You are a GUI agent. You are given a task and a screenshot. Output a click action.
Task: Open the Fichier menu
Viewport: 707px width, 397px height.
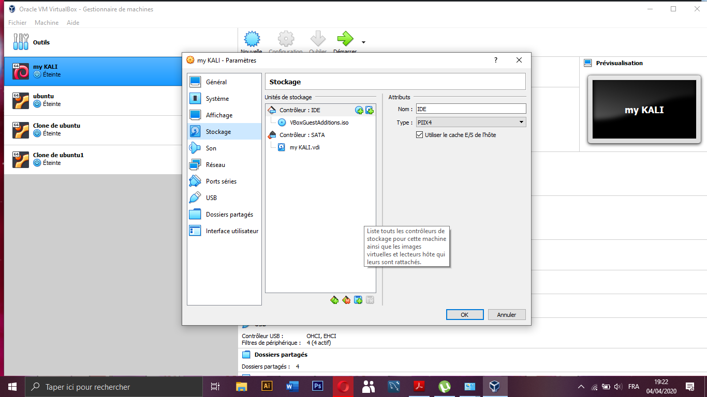click(x=17, y=22)
